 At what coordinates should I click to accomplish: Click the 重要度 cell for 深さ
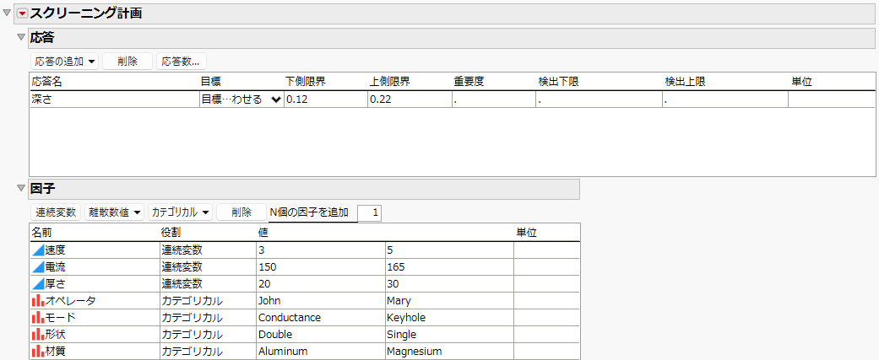(x=494, y=99)
